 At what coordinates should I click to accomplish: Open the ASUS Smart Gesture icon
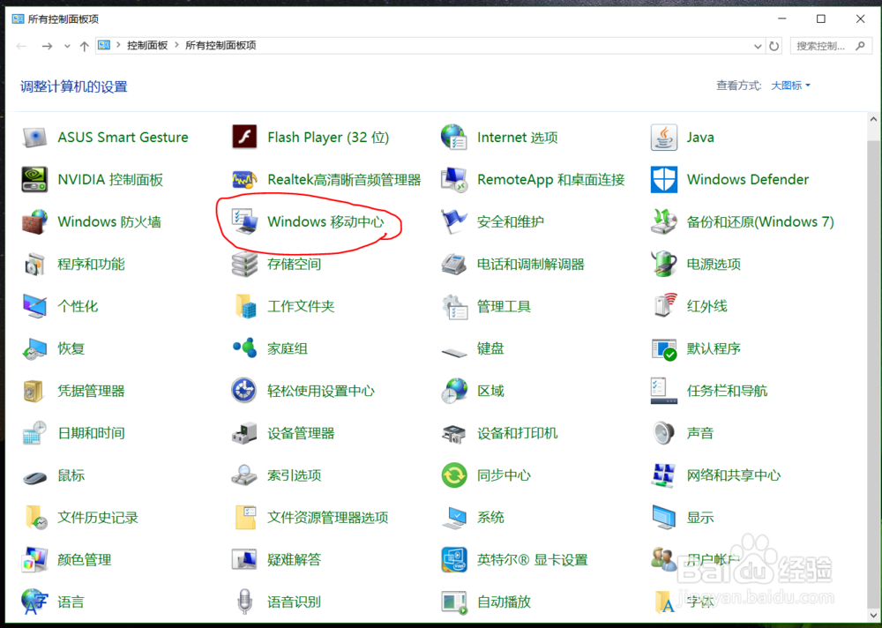34,138
